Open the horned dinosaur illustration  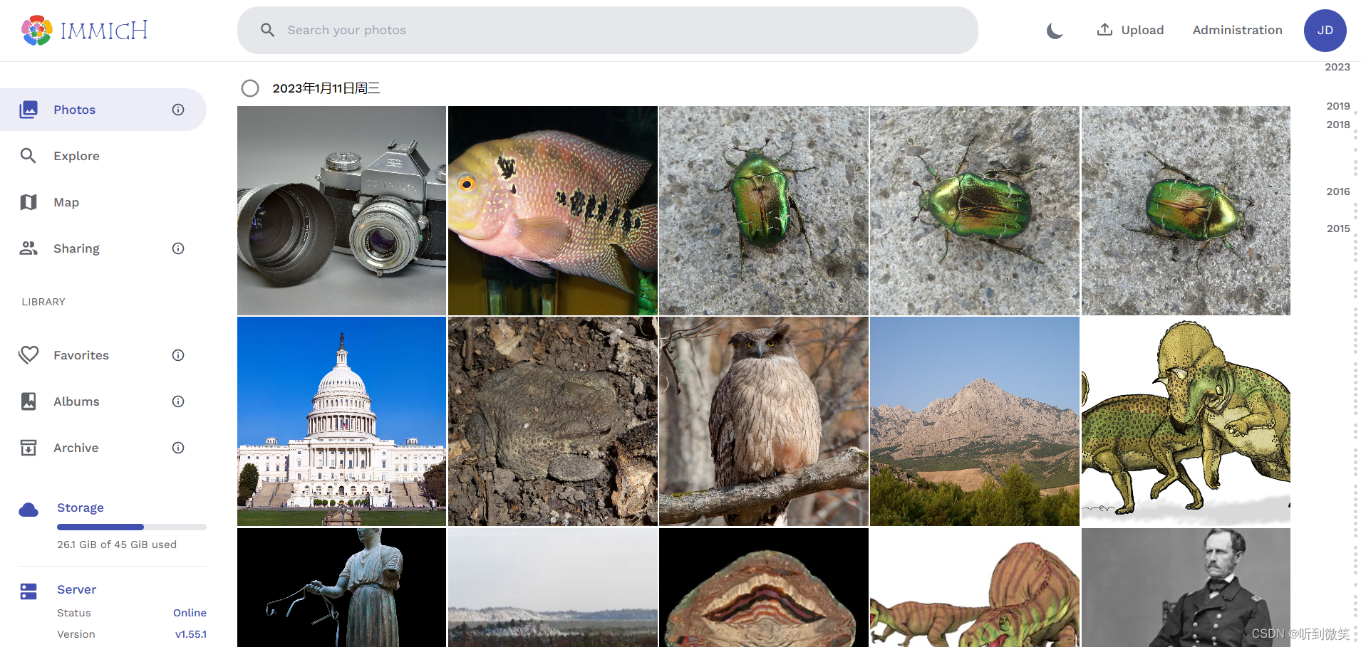1186,421
